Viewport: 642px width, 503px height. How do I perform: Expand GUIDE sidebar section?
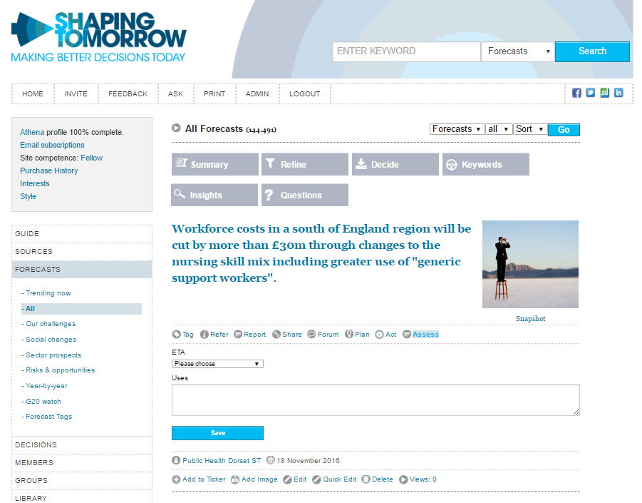[x=82, y=234]
